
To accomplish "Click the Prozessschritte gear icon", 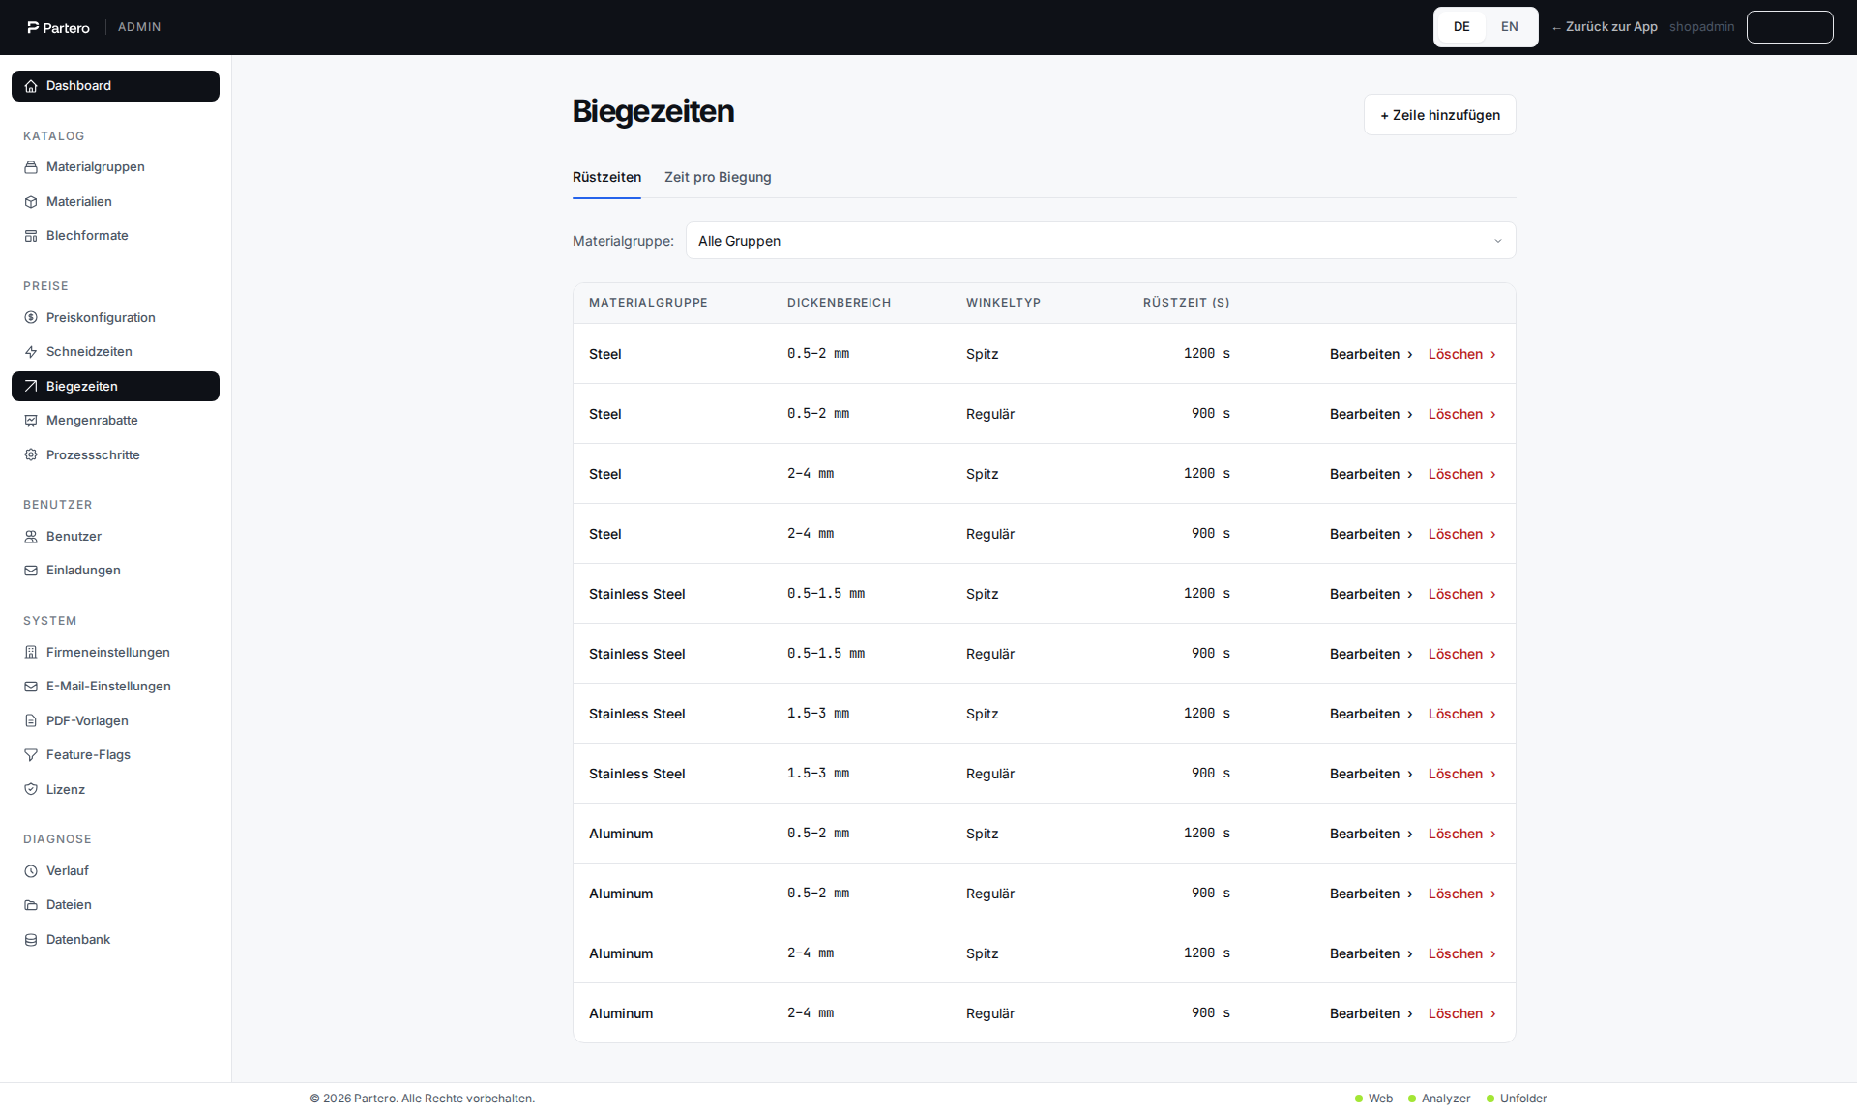I will (x=31, y=455).
